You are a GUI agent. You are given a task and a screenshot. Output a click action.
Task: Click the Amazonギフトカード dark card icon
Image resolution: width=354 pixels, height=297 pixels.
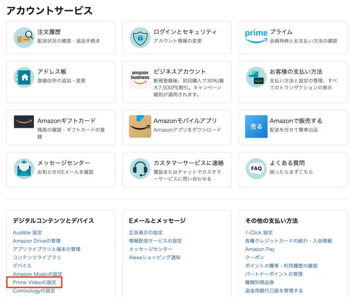(24, 122)
